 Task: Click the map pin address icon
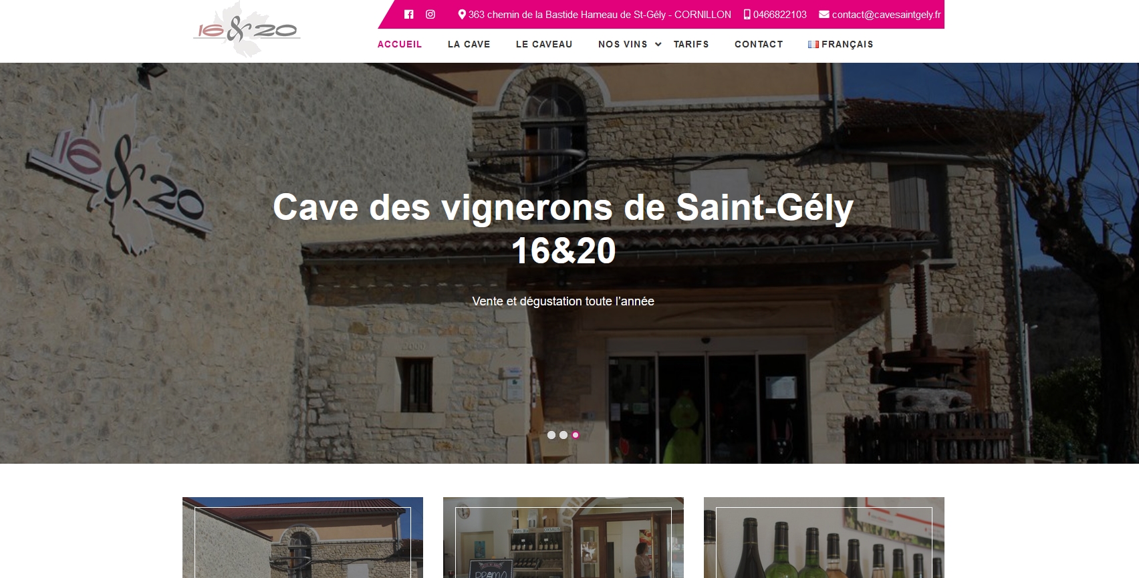coord(462,14)
